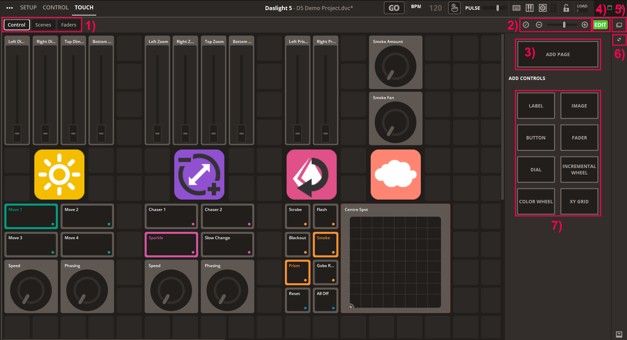
Task: Click the down arrow at bottom right corner
Action: point(619,334)
